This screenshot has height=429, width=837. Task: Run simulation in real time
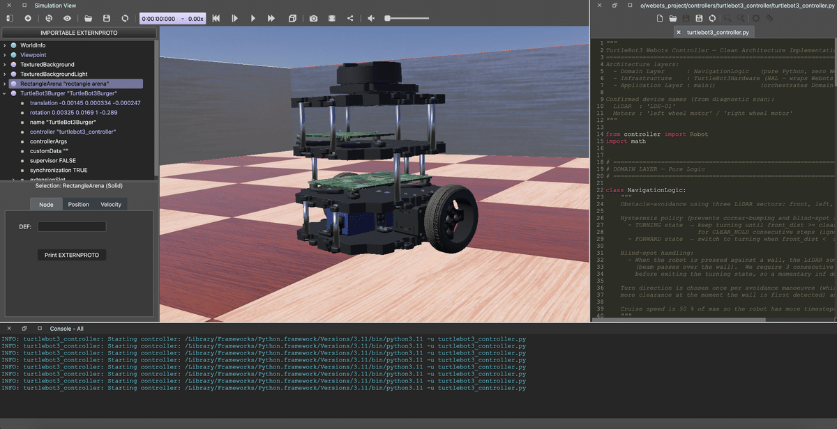click(x=253, y=18)
